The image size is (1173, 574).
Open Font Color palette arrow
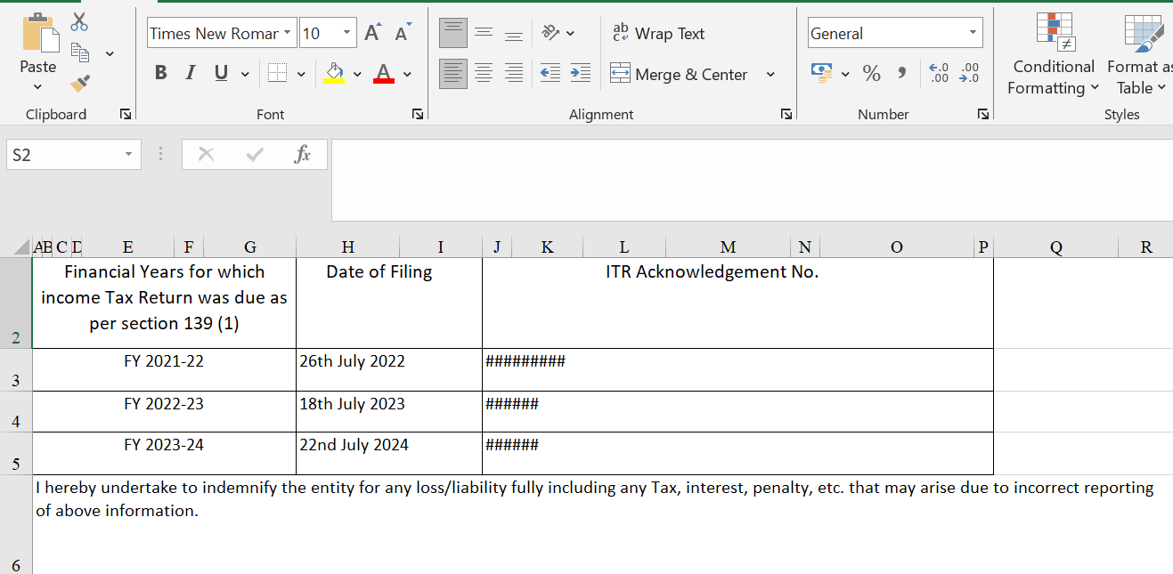coord(407,74)
